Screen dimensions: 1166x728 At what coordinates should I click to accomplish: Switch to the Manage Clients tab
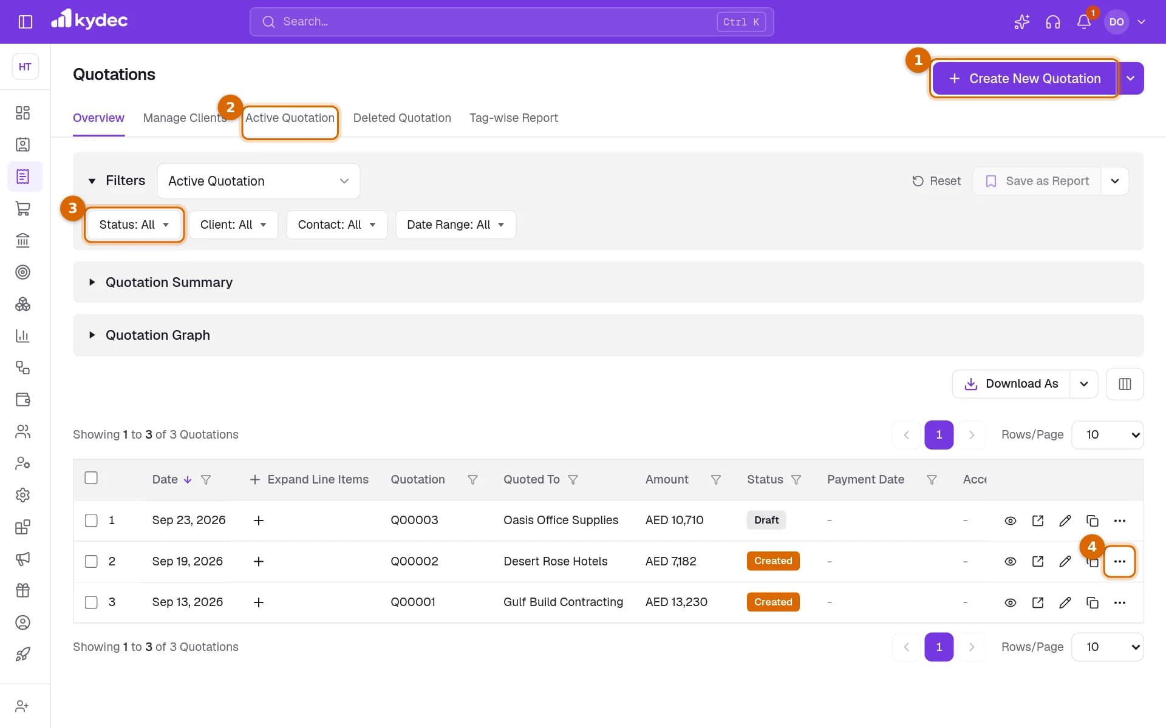click(x=185, y=118)
